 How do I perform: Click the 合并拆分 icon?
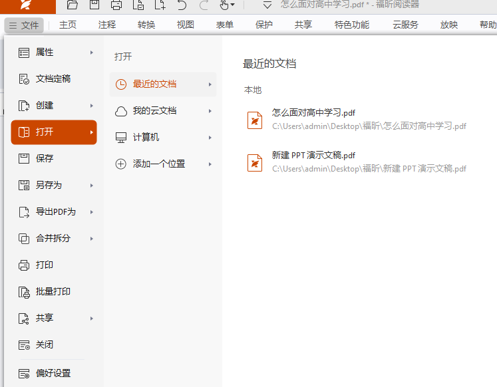pos(24,239)
